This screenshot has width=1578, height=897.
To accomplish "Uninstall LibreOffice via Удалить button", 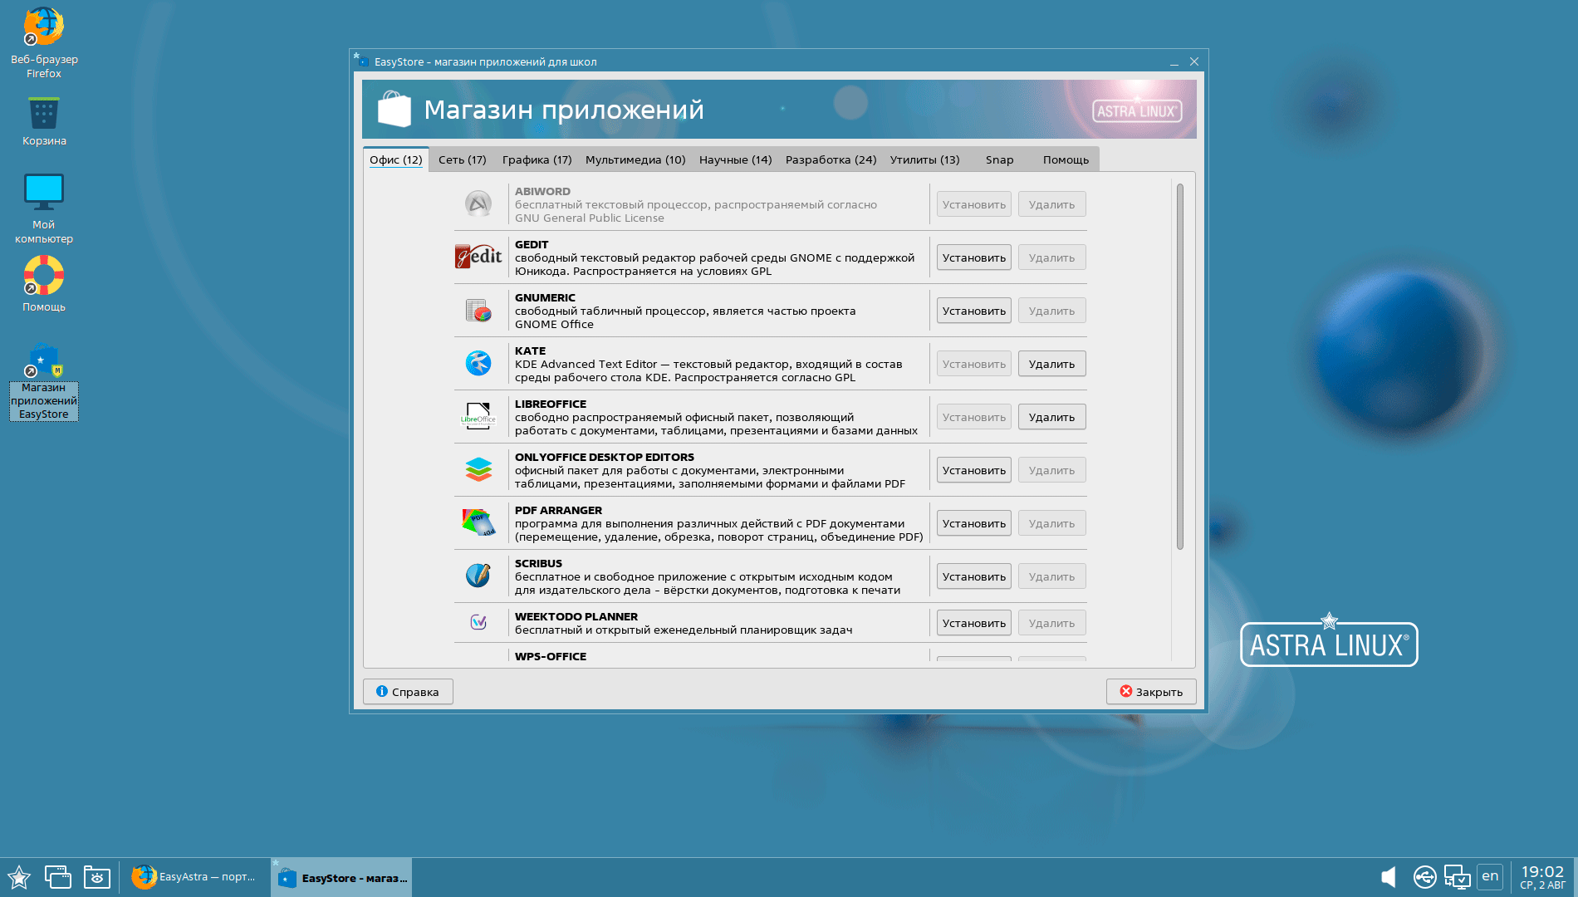I will [1051, 417].
